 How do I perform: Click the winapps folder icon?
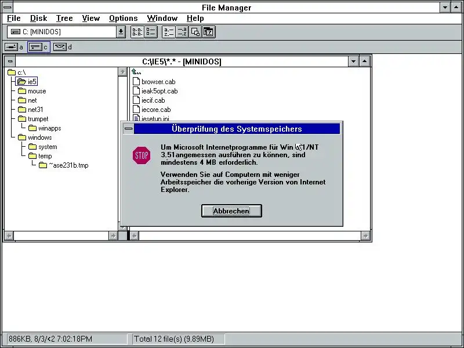click(x=32, y=128)
